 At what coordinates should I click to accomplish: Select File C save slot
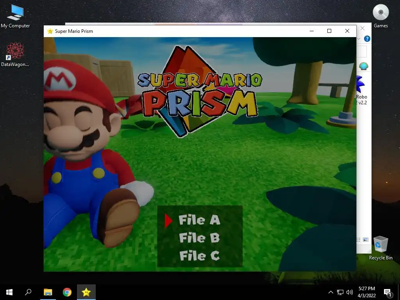click(x=199, y=255)
